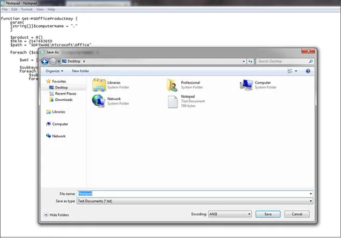Click the Cancel button
341x238 pixels.
point(297,214)
